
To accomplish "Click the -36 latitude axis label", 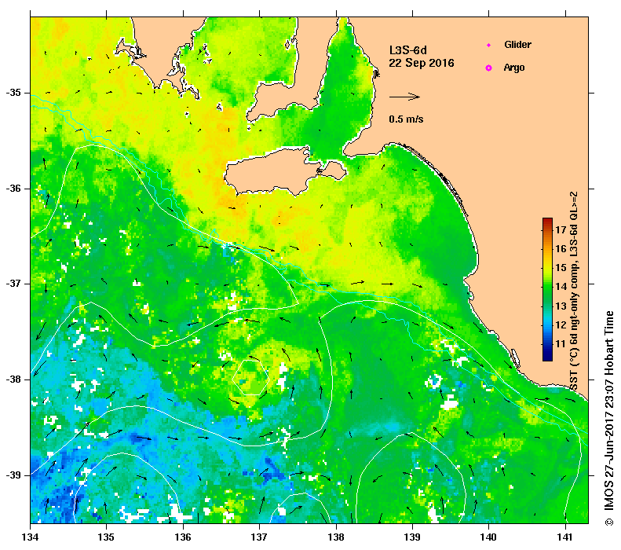I will [13, 189].
